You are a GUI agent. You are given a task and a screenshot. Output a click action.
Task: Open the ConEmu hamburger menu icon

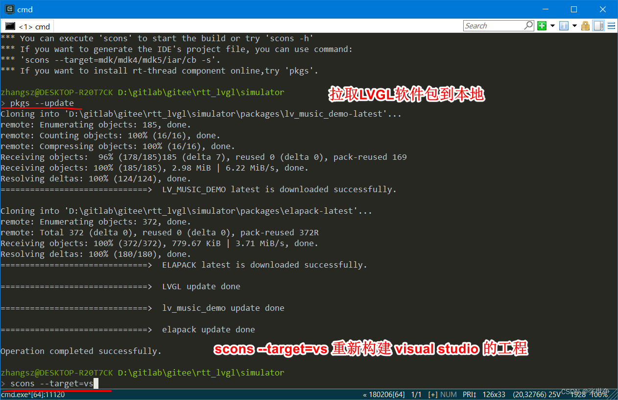611,25
